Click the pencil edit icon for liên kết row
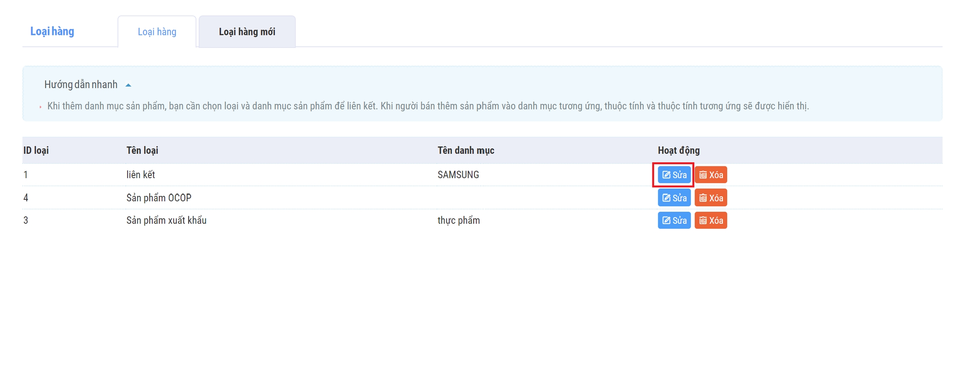This screenshot has height=381, width=958. 666,175
